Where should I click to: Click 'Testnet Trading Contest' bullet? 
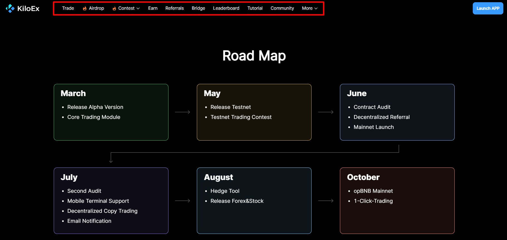[x=241, y=117]
